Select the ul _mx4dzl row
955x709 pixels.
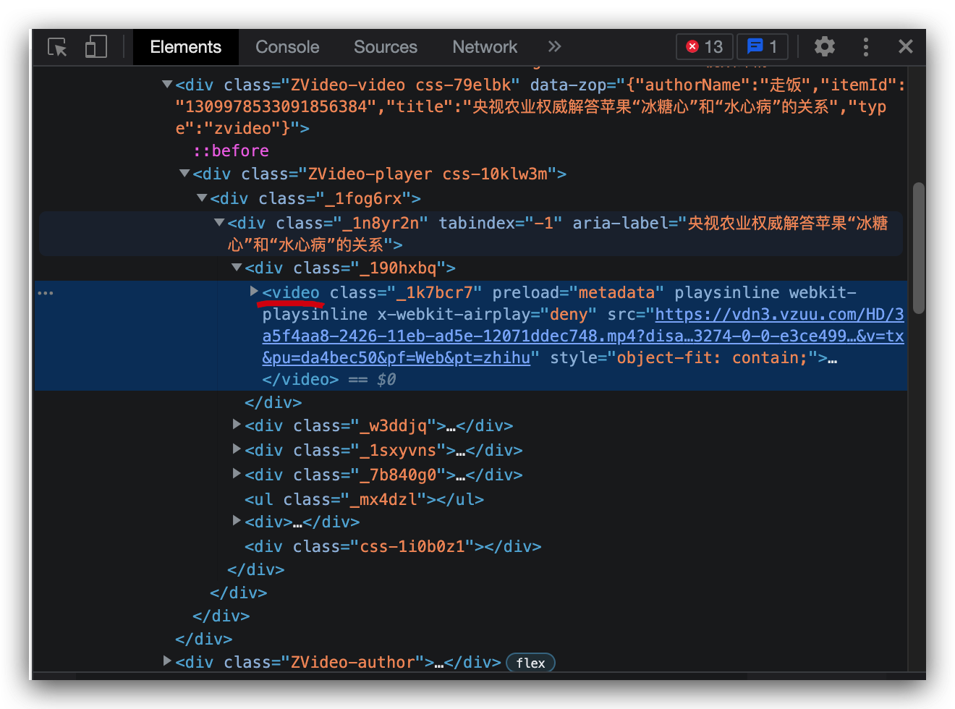click(x=364, y=499)
